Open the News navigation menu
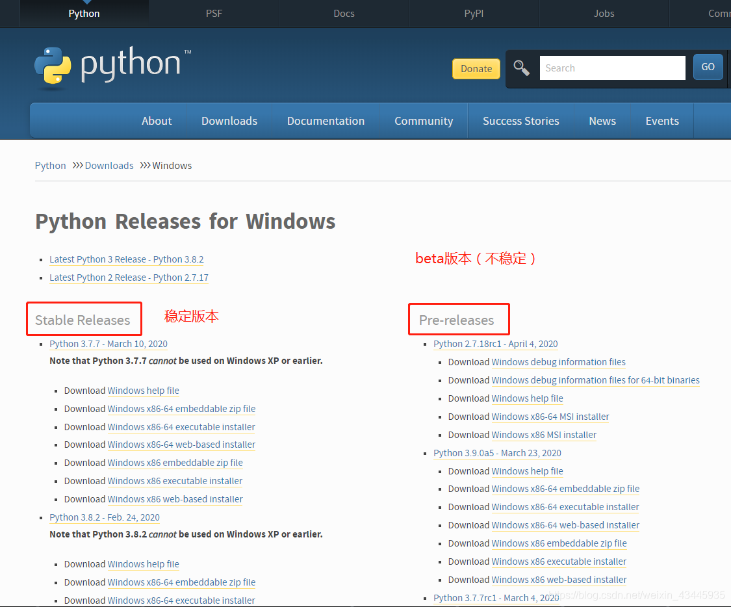The width and height of the screenshot is (731, 607). 602,121
